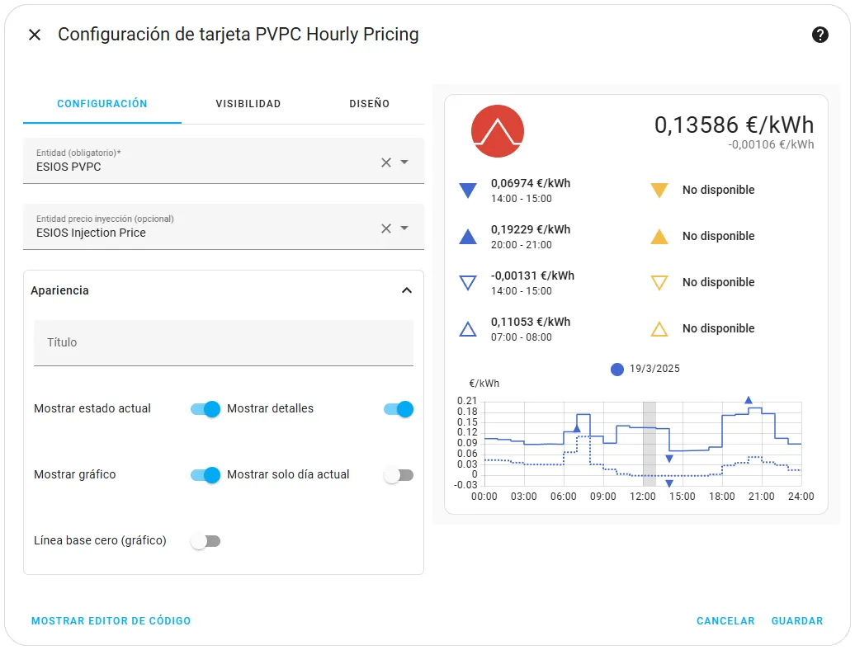Click the solid blue minimum price triangle
The height and width of the screenshot is (650, 855).
click(468, 191)
